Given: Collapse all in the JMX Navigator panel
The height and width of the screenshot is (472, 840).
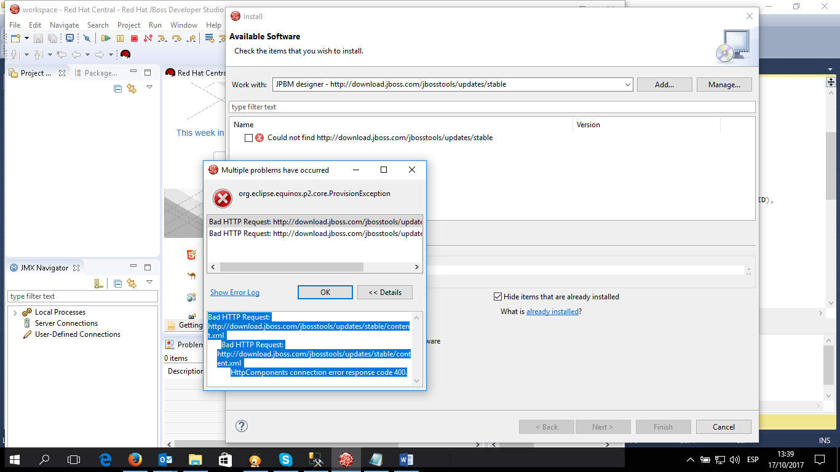Looking at the screenshot, I should pos(118,283).
